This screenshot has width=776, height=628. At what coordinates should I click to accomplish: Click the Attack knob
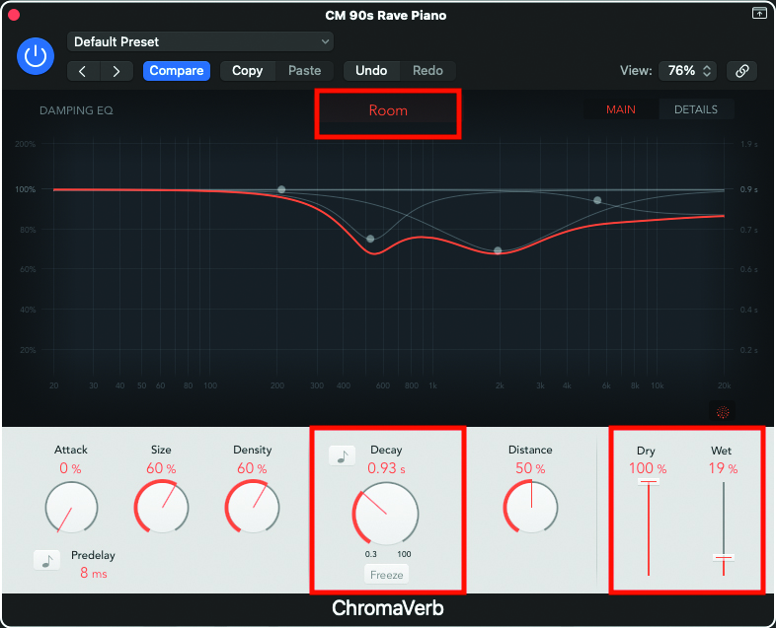[71, 507]
